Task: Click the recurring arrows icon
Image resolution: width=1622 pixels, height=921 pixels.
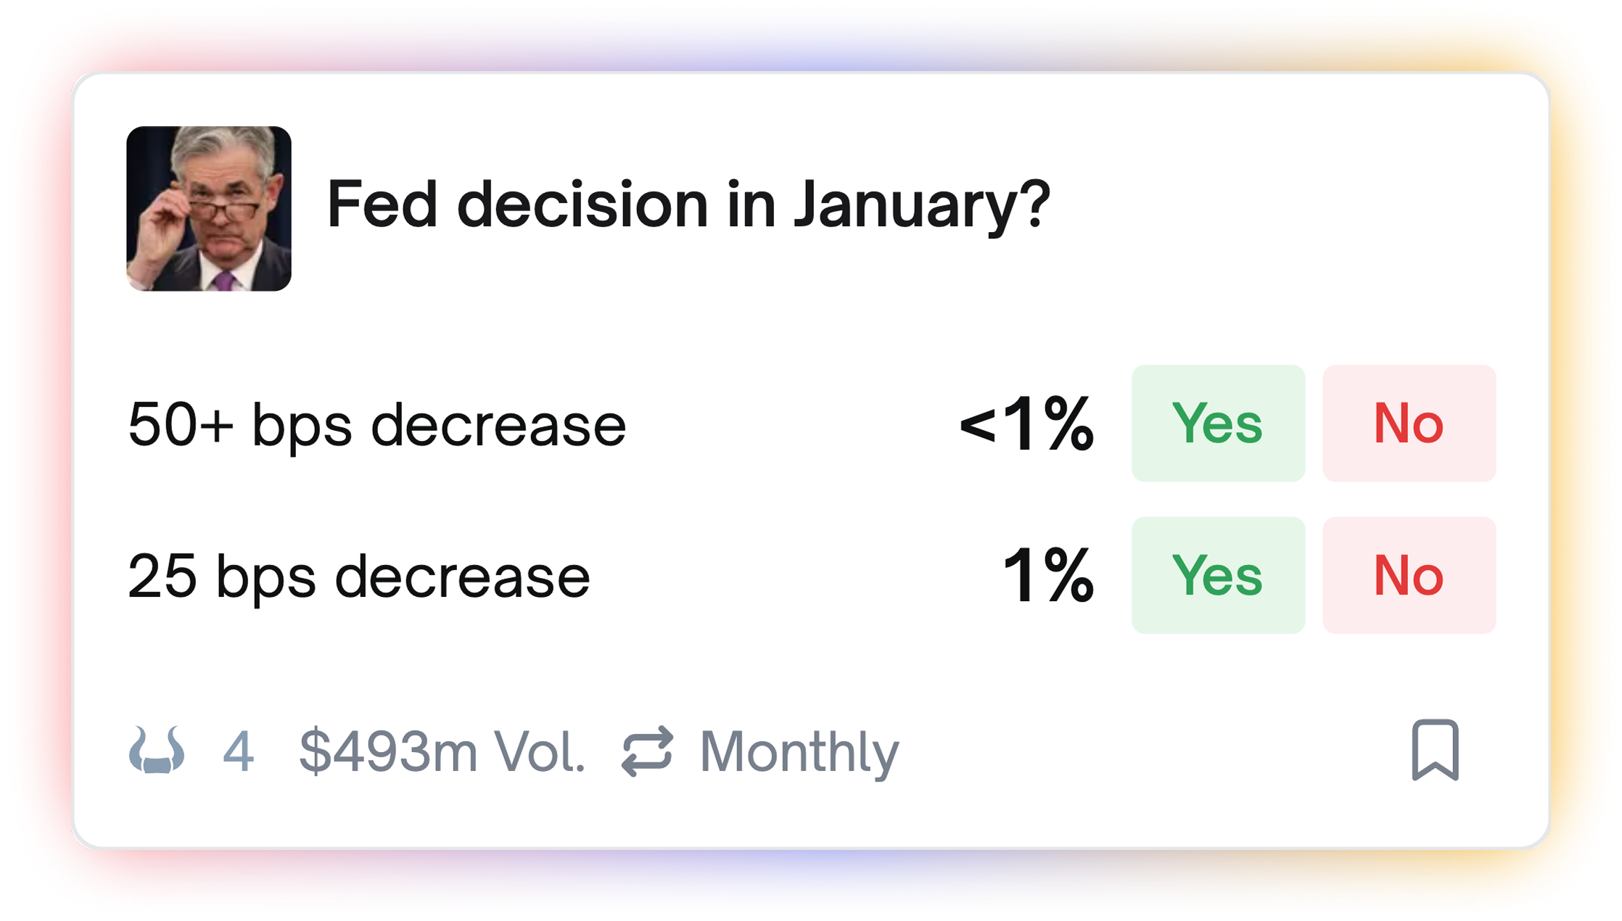Action: (x=647, y=751)
